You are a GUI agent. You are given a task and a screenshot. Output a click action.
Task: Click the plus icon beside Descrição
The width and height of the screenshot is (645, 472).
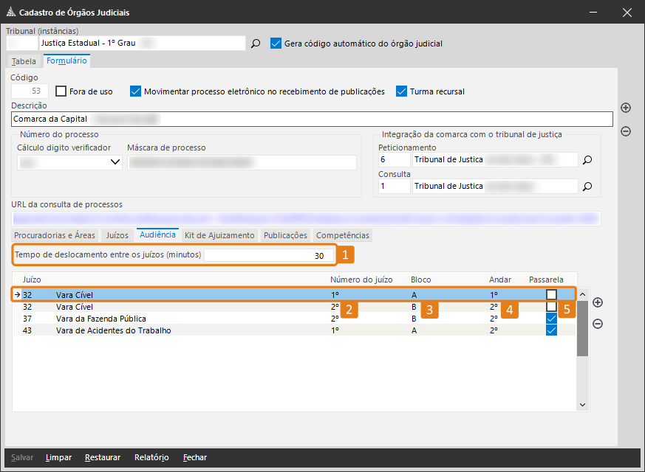click(626, 108)
